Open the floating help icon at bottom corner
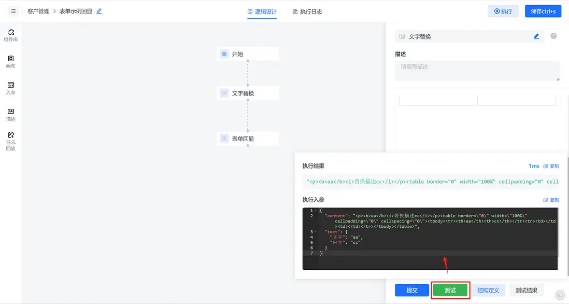The width and height of the screenshot is (569, 304). [560, 295]
